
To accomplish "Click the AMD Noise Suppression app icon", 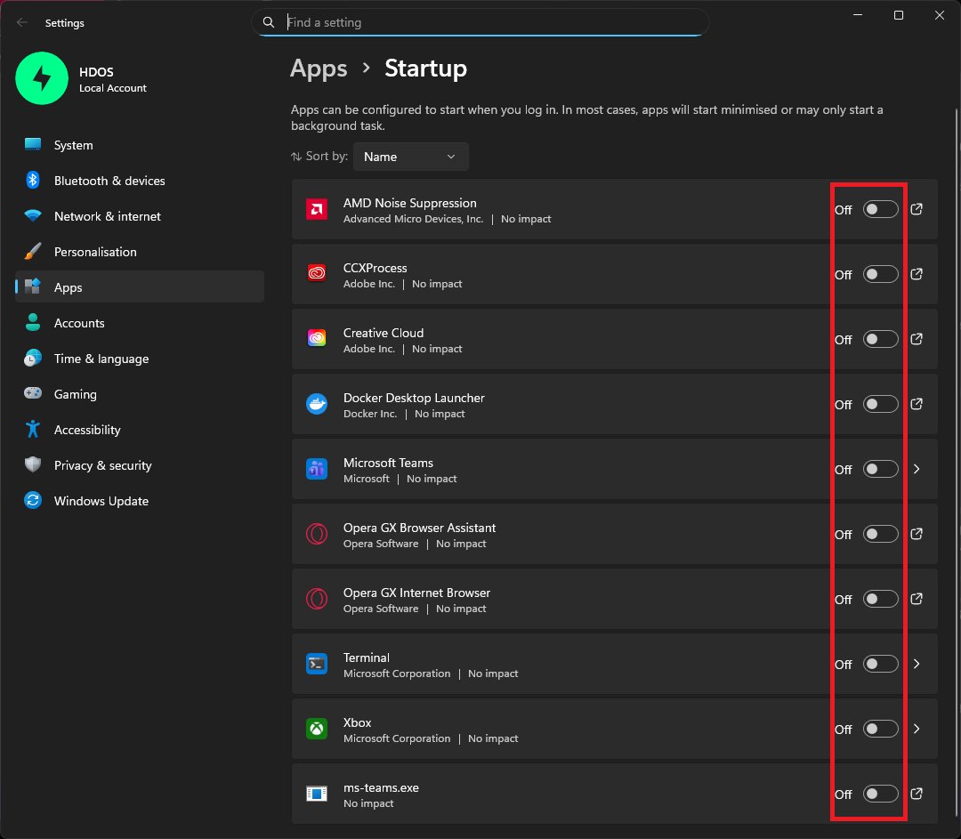I will point(316,210).
